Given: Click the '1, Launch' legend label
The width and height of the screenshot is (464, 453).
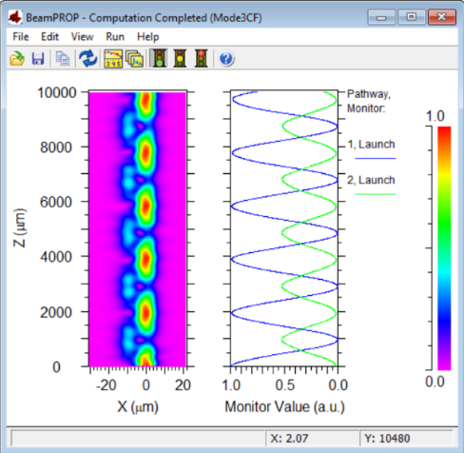Looking at the screenshot, I should [x=371, y=145].
